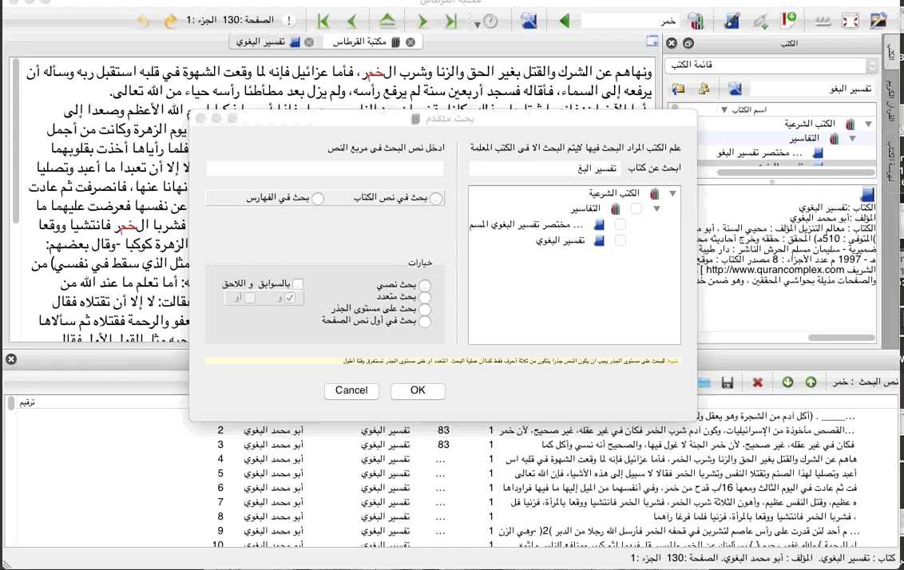Image resolution: width=904 pixels, height=570 pixels.
Task: Open the القرآن الكريم vertical side tab
Action: point(891,103)
